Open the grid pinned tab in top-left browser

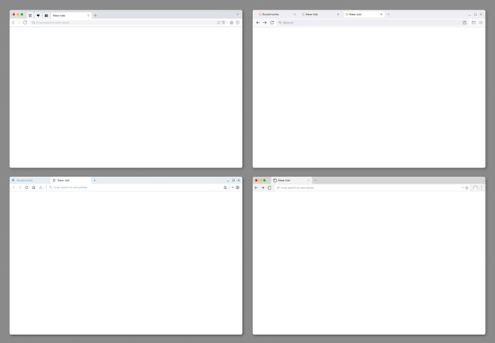coord(30,16)
